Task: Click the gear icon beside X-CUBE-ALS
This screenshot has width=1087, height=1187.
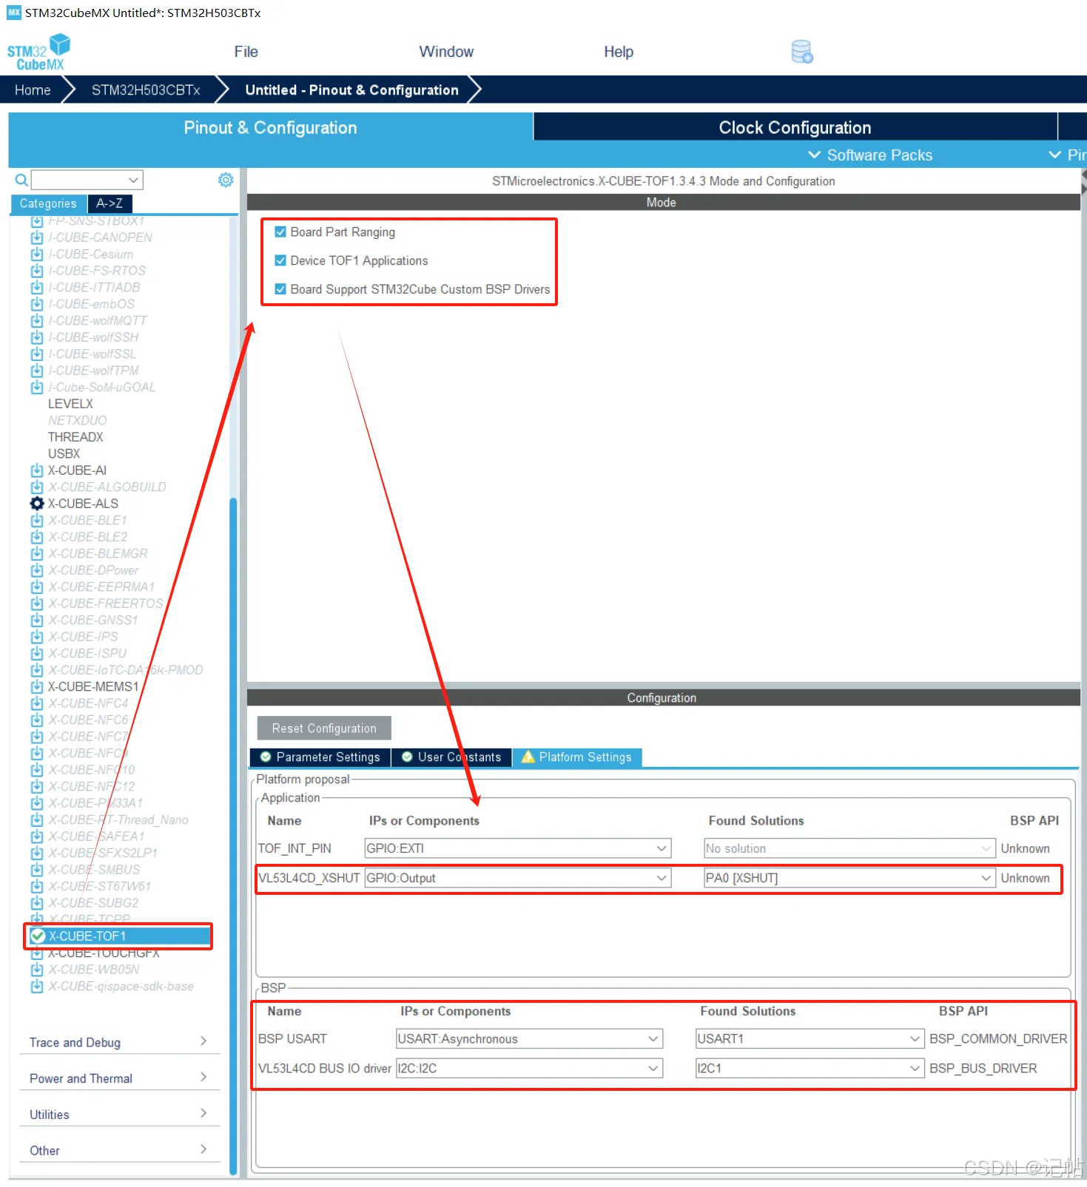Action: click(x=37, y=504)
